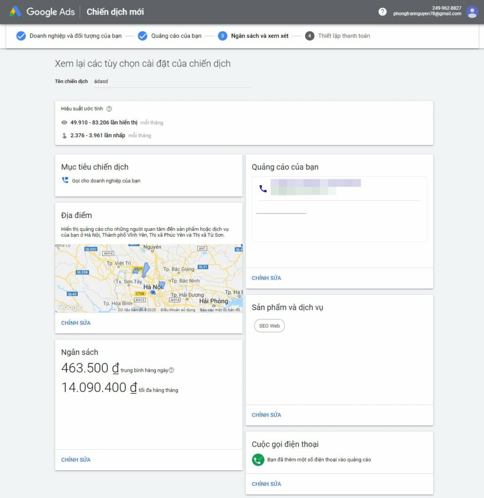
Task: Click 'Báo cáo một lỗi bản đồ' link
Action: click(220, 310)
